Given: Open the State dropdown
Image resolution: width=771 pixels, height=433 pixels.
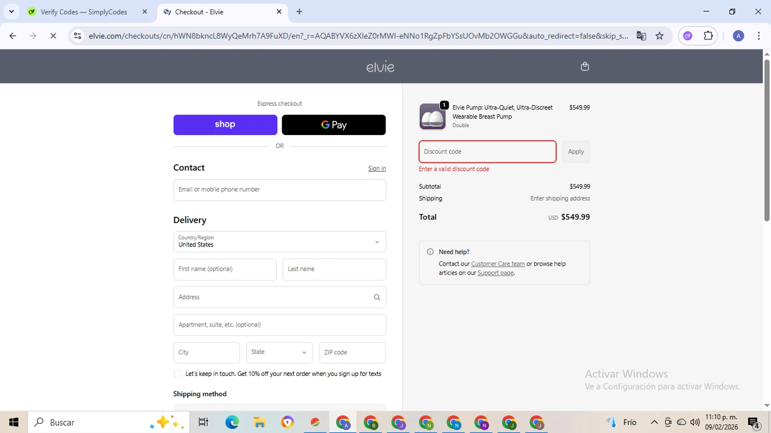Looking at the screenshot, I should [x=279, y=352].
